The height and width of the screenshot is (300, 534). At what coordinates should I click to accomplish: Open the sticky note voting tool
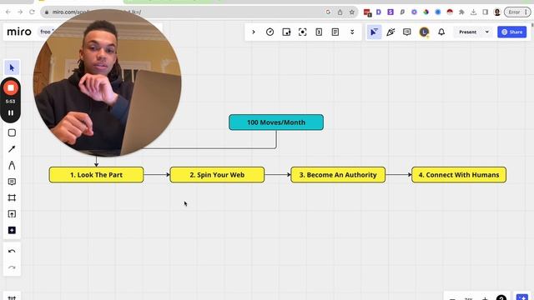click(286, 32)
